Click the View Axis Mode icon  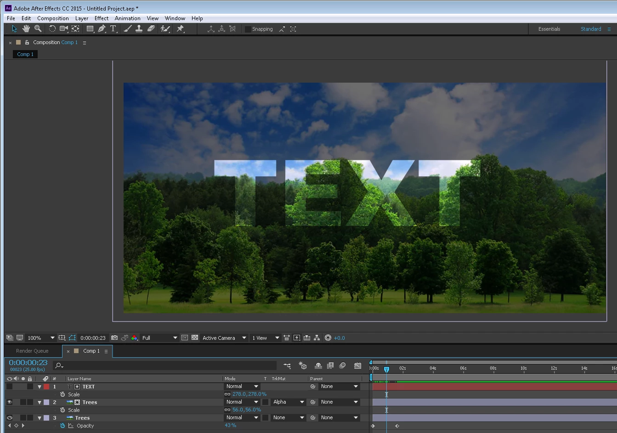[x=232, y=29]
